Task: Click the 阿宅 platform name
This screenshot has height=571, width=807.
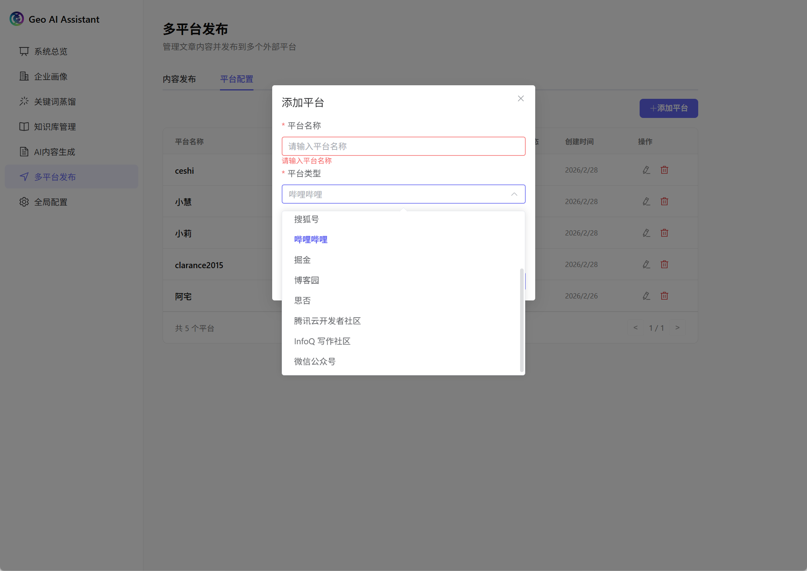Action: 183,296
